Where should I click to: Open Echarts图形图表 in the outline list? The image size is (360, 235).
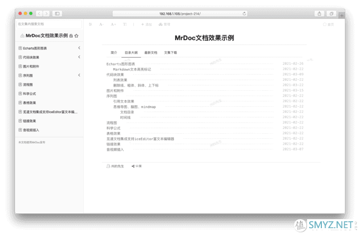[x=121, y=64]
